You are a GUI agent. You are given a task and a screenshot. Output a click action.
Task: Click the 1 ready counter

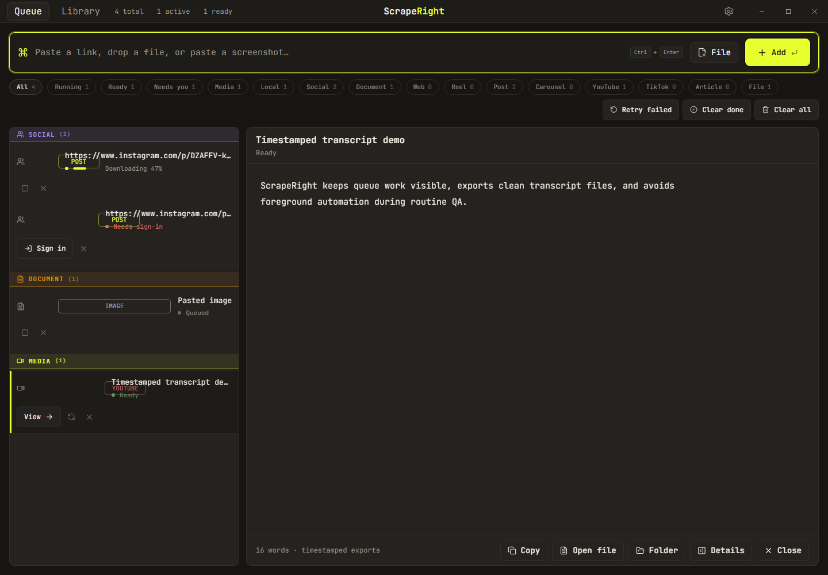tap(217, 11)
